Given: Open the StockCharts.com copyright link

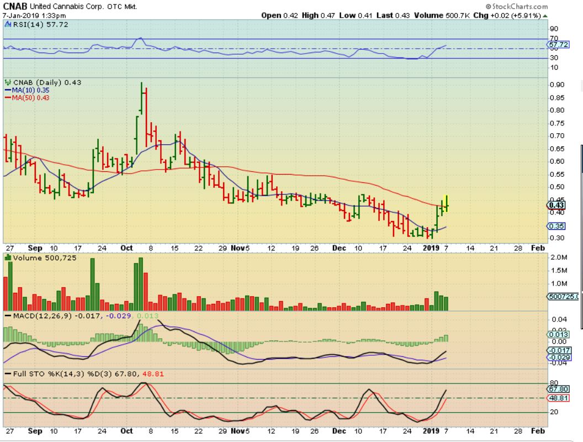Looking at the screenshot, I should pyautogui.click(x=517, y=7).
